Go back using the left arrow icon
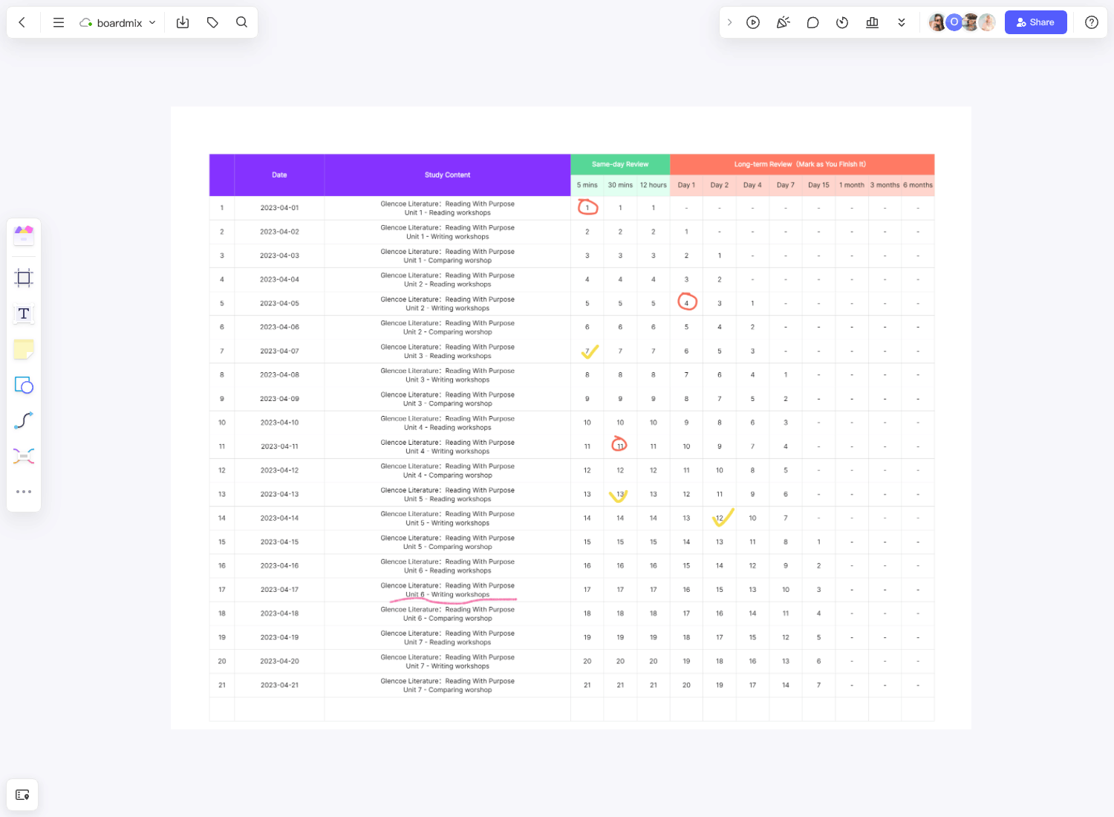The width and height of the screenshot is (1114, 817). pos(22,22)
